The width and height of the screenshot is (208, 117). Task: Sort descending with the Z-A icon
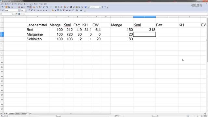click(x=61, y=7)
